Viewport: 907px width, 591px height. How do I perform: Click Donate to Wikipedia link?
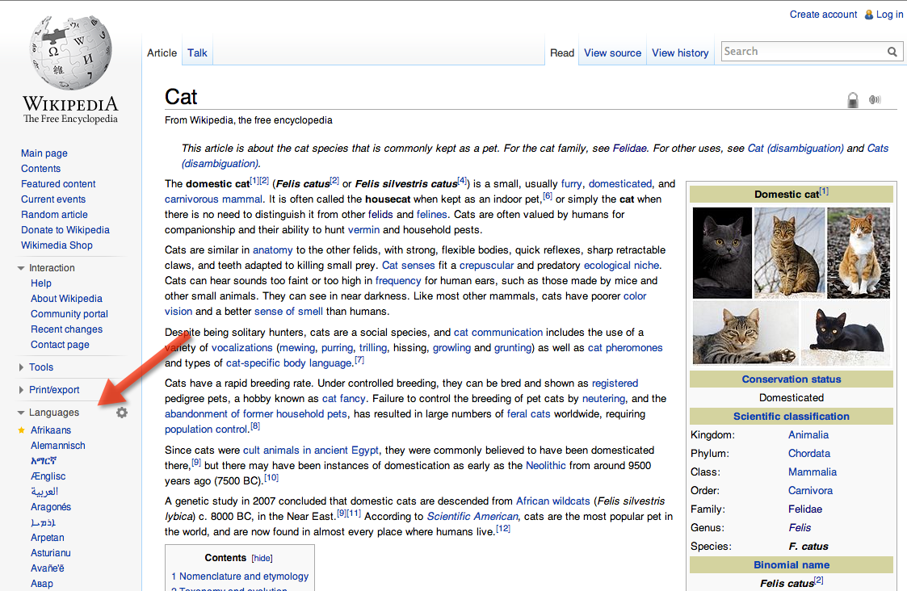pos(65,229)
